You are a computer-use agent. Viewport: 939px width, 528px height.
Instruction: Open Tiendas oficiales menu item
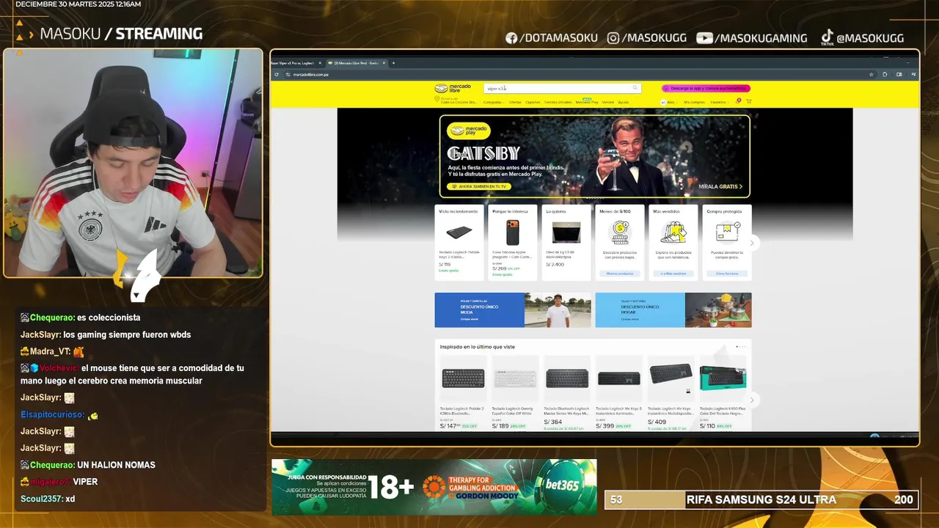coord(558,102)
